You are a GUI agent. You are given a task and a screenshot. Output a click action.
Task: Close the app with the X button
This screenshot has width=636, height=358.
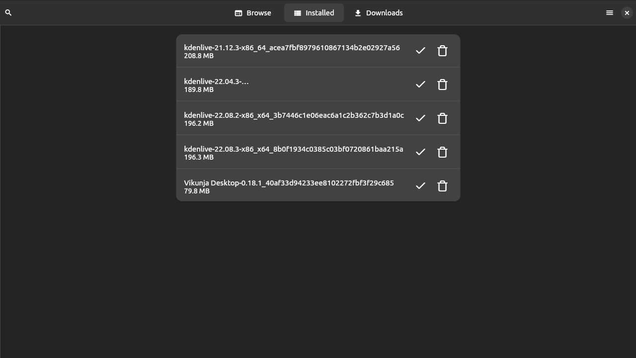tap(627, 13)
